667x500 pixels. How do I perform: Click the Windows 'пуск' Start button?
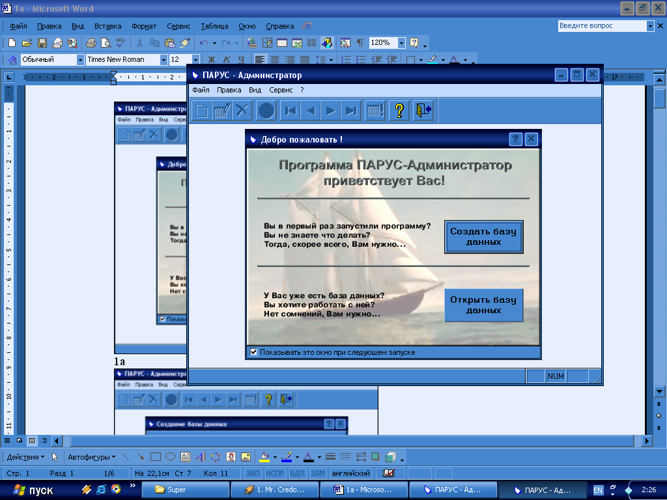pos(34,490)
